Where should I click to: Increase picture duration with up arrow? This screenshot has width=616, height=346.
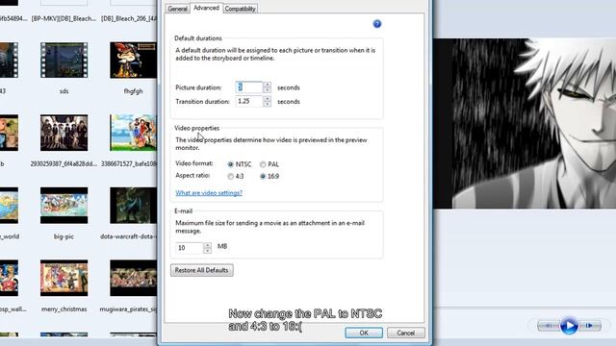[x=268, y=85]
